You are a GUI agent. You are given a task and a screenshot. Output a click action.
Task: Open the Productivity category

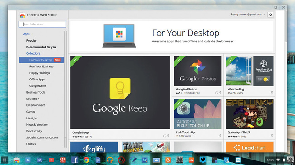coord(34,131)
